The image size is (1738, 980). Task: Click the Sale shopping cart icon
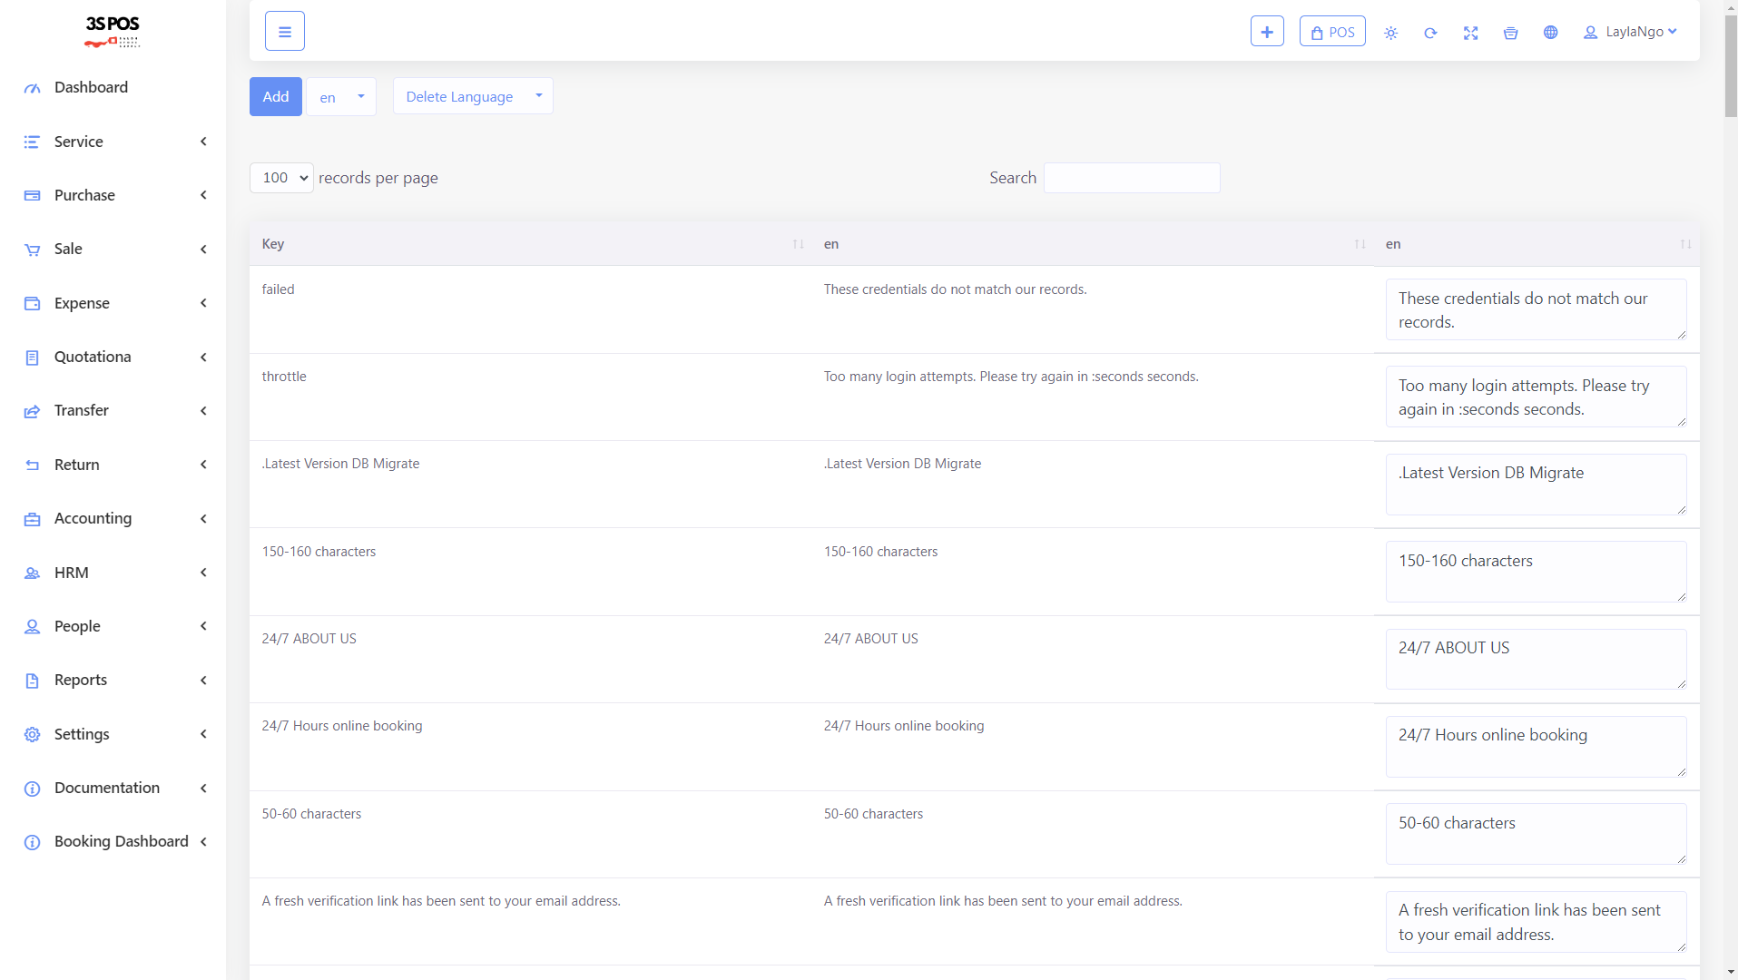32,250
